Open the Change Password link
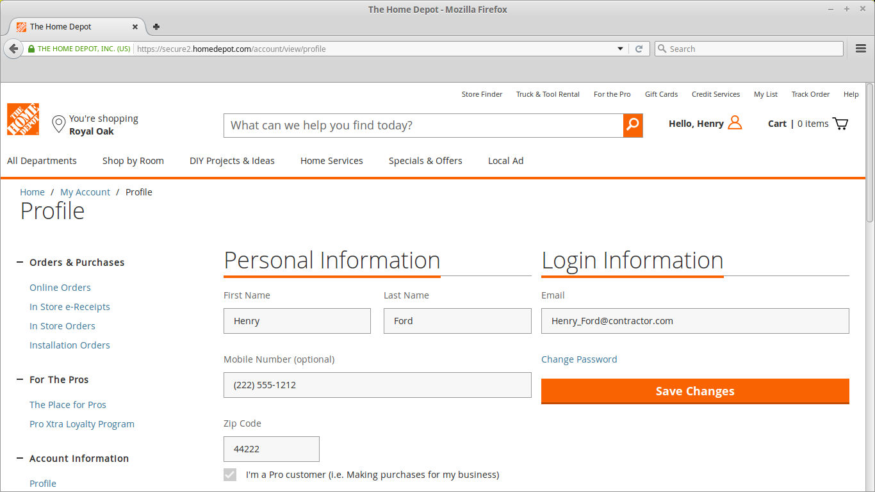Viewport: 875px width, 492px height. [x=579, y=359]
